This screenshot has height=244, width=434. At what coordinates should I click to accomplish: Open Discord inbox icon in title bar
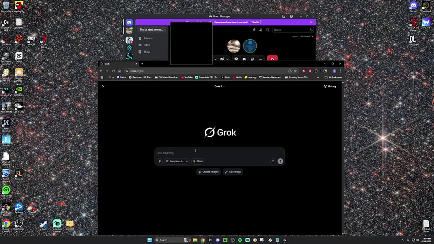tap(284, 16)
